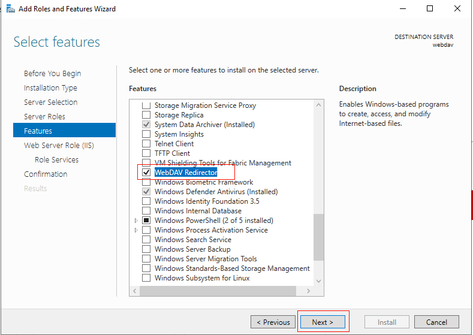
Task: Tick Windows Standards-Based Storage Management checkbox
Action: tap(146, 268)
